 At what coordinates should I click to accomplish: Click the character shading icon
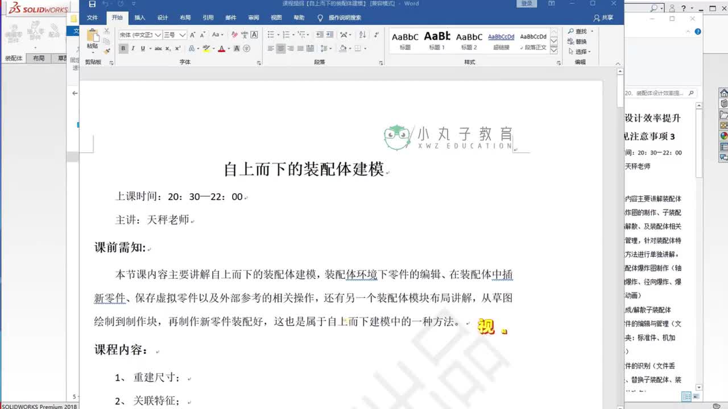pos(237,49)
